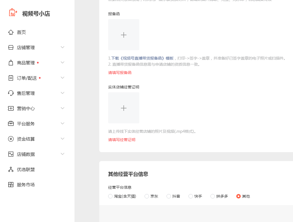Screen dimensions: 293x222
Task: Expand the 商品管理 chevron
Action: click(x=63, y=63)
